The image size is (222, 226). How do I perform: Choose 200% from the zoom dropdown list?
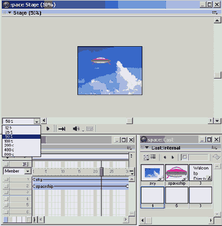(22, 146)
